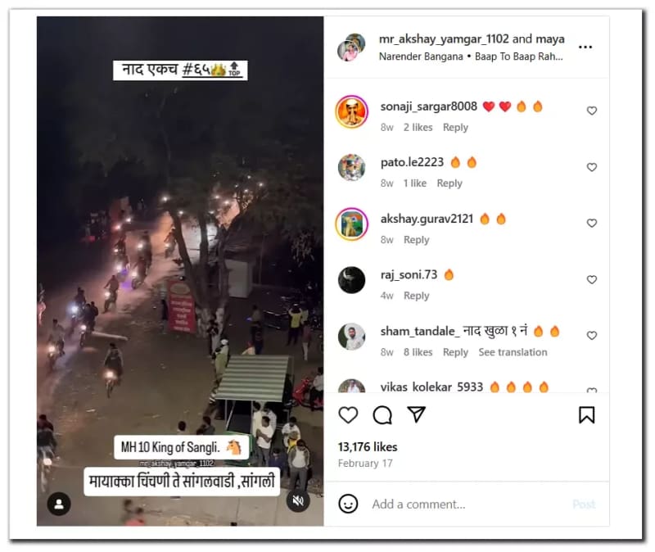Viewport: 655px width, 552px height.
Task: View the 13,176 likes list
Action: 368,447
